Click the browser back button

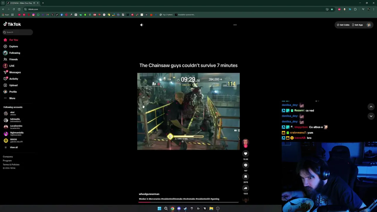pyautogui.click(x=3, y=9)
